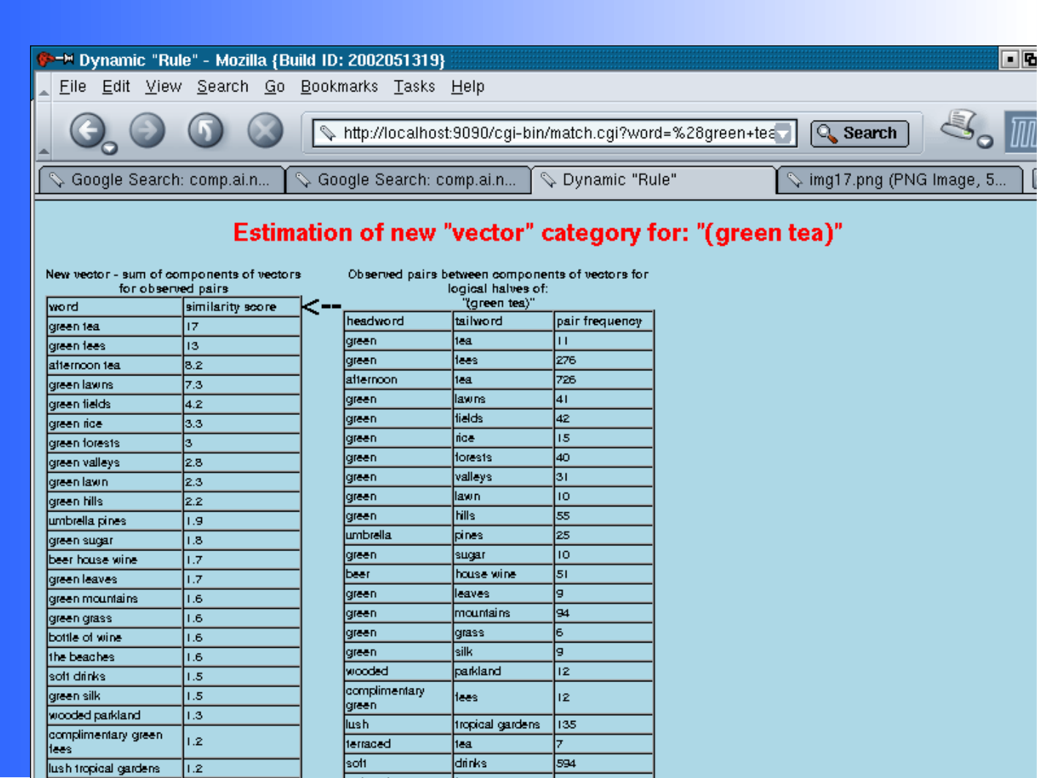This screenshot has width=1037, height=778.
Task: Reload the current page
Action: click(x=206, y=131)
